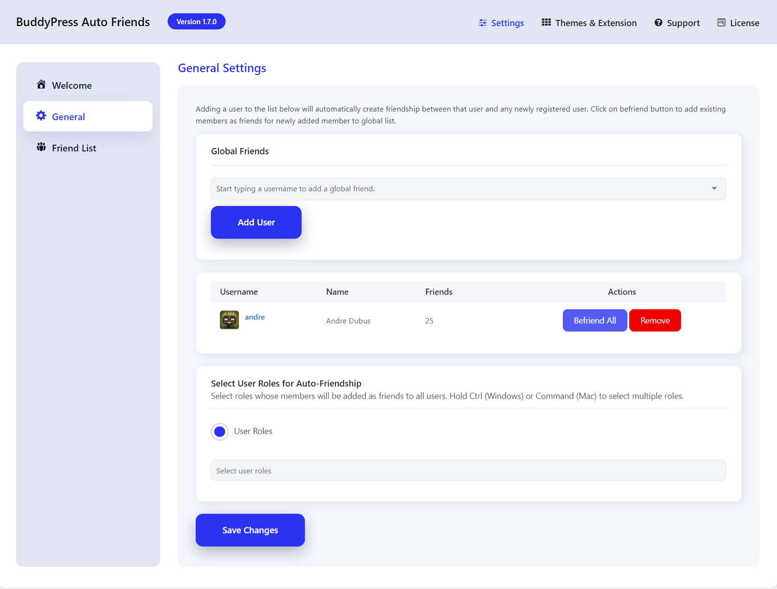Click the Welcome home icon in sidebar
Screen dimensions: 777x589
tap(41, 84)
